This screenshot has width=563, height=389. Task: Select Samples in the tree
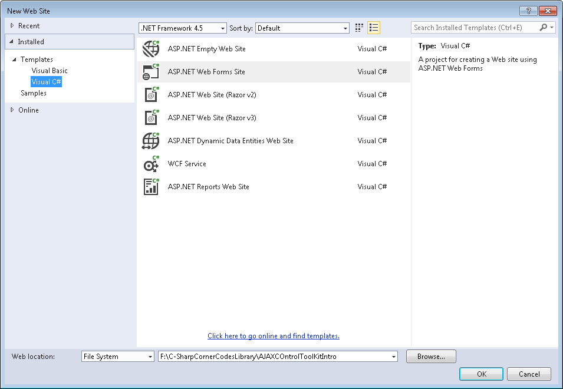34,93
